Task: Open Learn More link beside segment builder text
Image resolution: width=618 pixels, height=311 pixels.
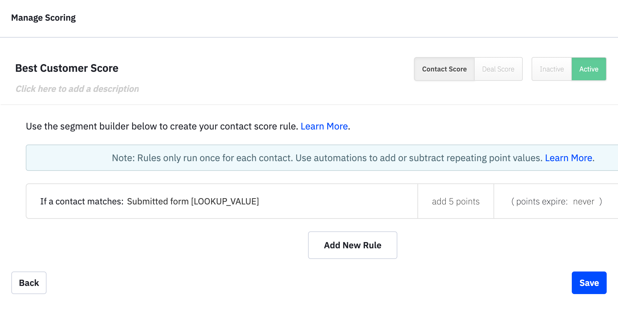Action: pos(324,126)
